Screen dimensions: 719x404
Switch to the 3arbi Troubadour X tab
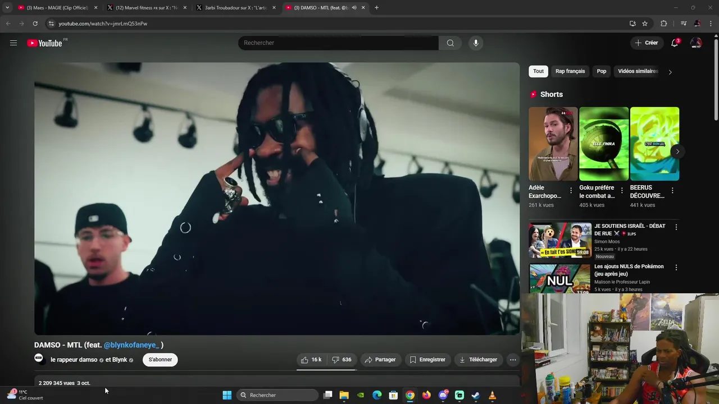(x=236, y=8)
